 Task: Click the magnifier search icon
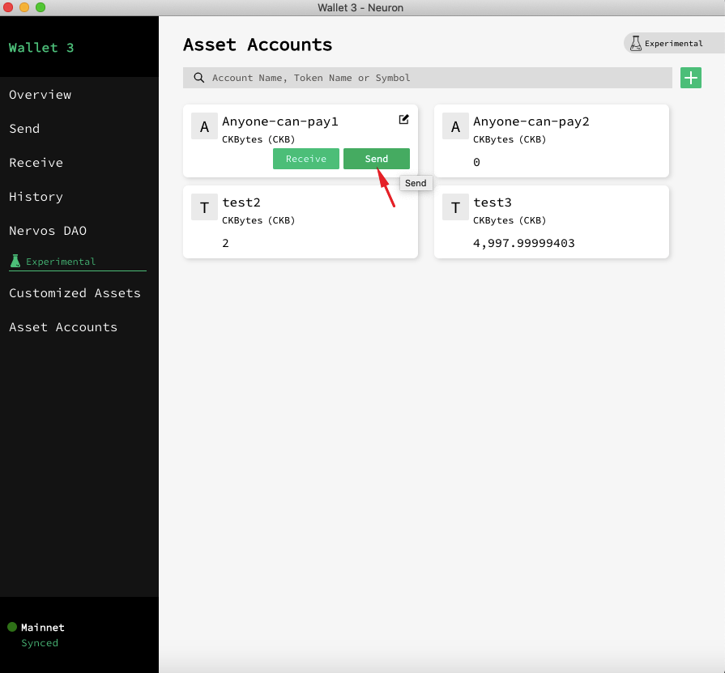coord(198,78)
